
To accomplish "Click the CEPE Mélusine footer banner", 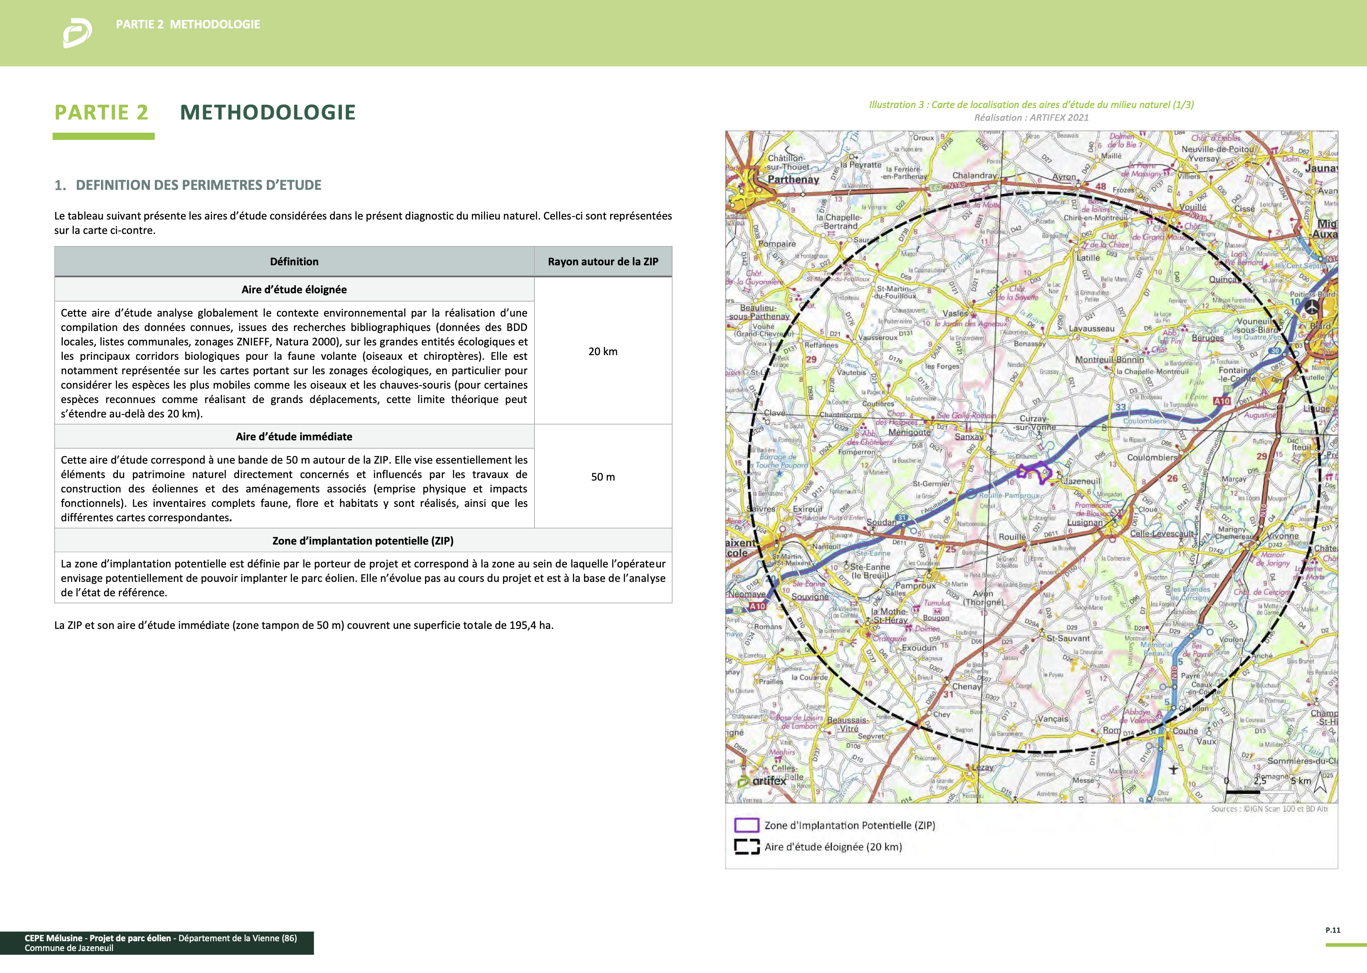I will pos(157,943).
